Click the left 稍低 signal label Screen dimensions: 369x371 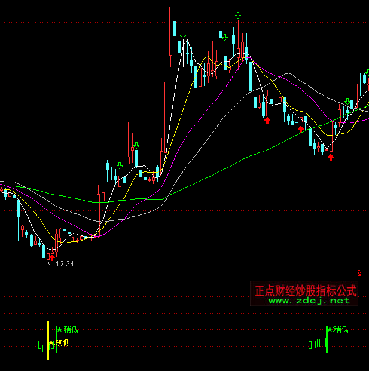coord(71,329)
